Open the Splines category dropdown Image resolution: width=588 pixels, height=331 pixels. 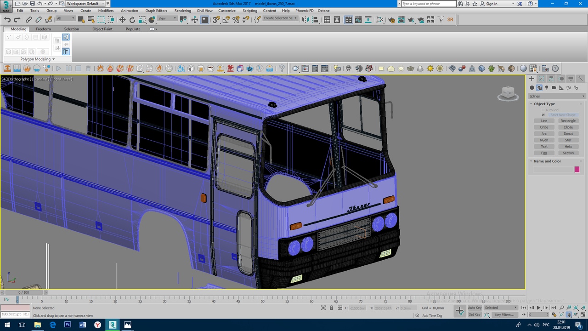(557, 96)
